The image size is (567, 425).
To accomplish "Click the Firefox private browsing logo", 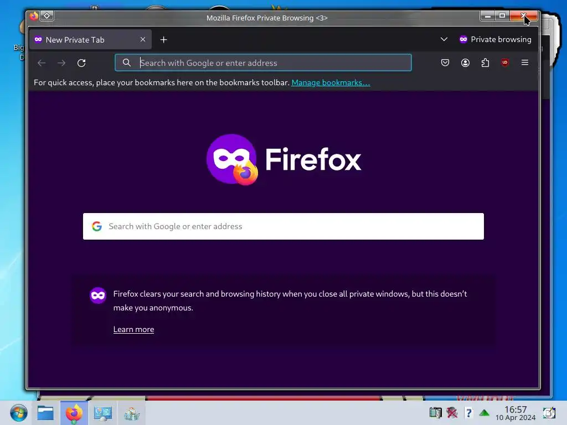I will [284, 159].
